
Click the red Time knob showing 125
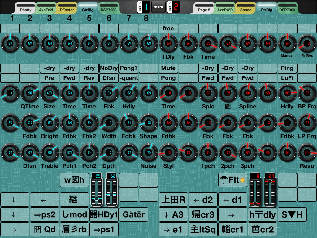[x=208, y=43]
